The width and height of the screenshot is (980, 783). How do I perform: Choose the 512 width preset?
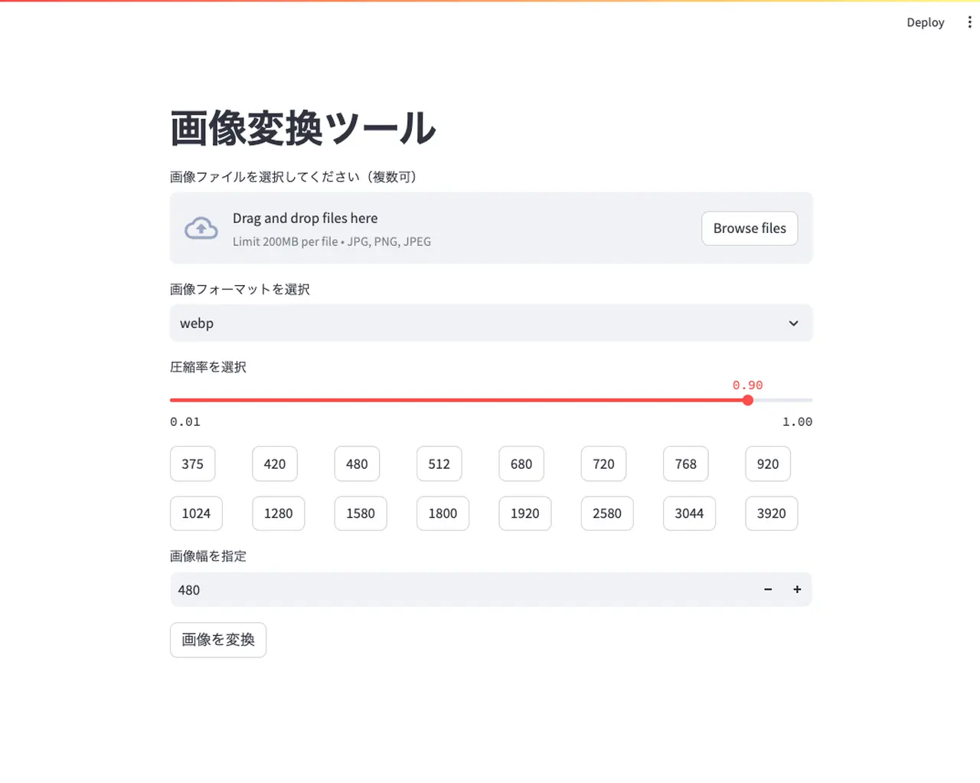click(439, 464)
